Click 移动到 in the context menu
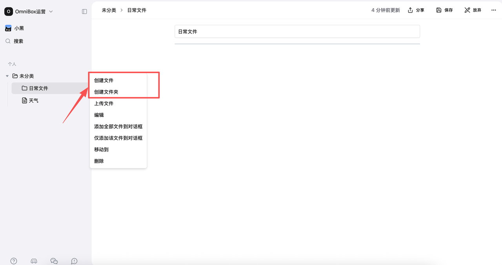Viewport: 502px width, 265px height. point(102,150)
